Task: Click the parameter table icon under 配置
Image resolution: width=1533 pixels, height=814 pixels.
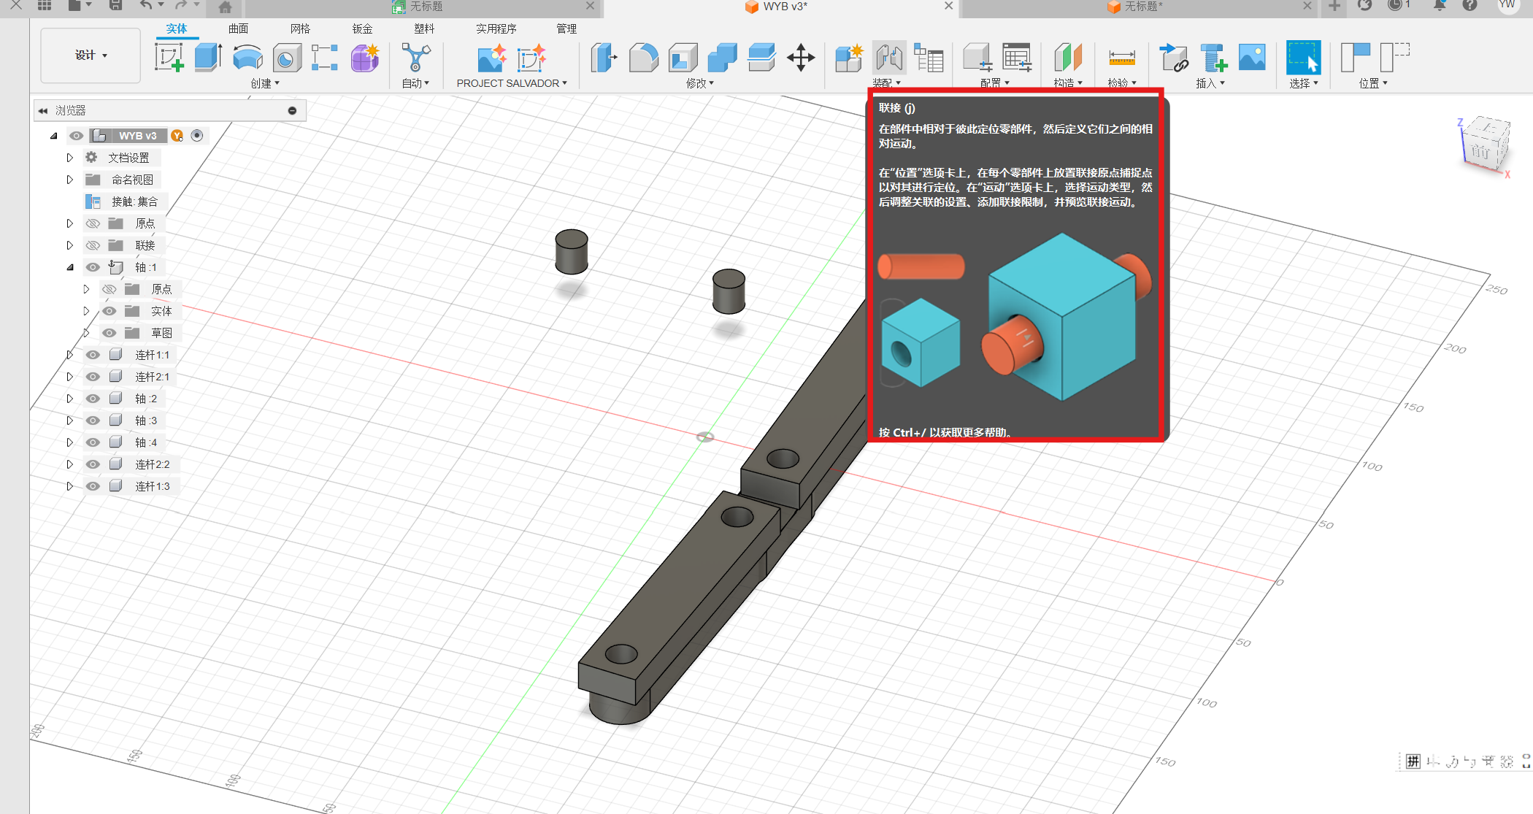Action: (1017, 58)
